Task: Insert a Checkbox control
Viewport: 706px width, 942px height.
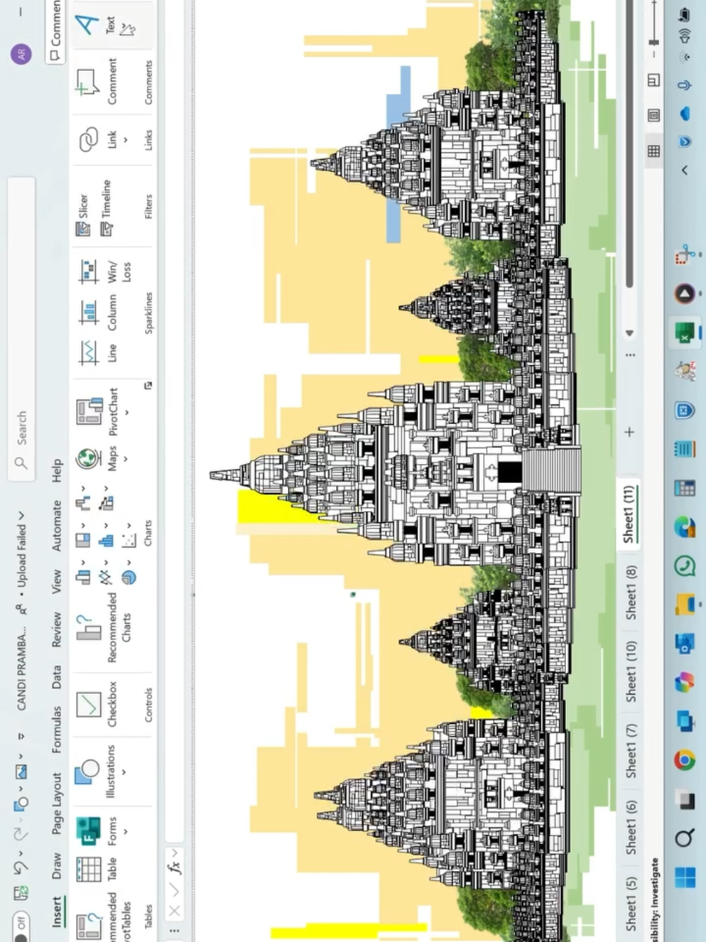Action: [90, 704]
